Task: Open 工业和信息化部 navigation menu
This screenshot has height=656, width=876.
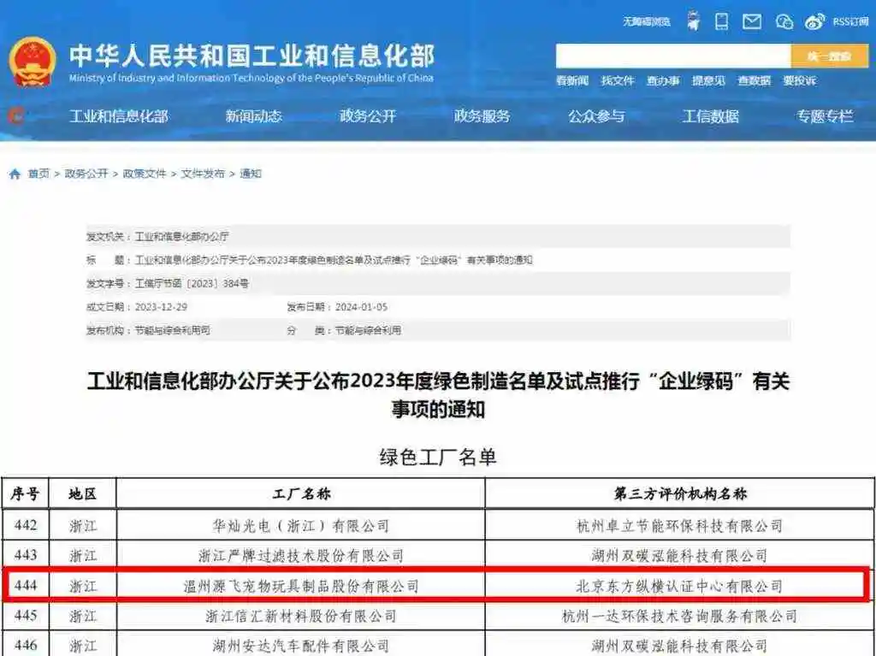Action: (x=118, y=116)
